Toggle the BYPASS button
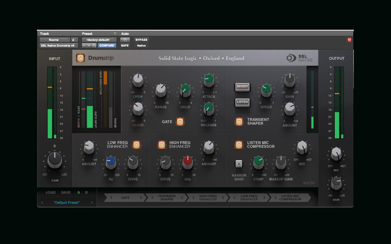The height and width of the screenshot is (244, 391). 141,40
